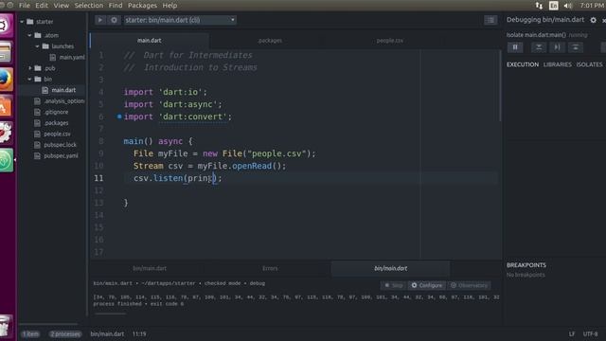
Task: Open the system volume indicator
Action: [x=568, y=6]
